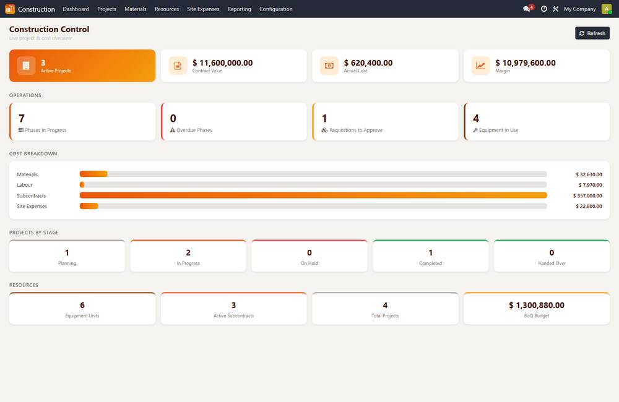The image size is (619, 402).
Task: Click the PROJECTS BY STAGE section label
Action: (34, 233)
